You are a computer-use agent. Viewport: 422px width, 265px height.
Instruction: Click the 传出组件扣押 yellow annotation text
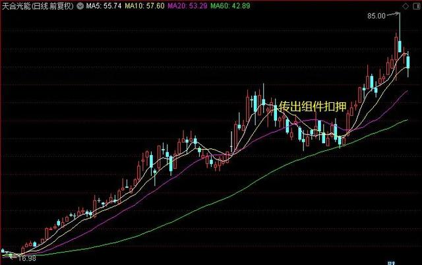pyautogui.click(x=312, y=107)
